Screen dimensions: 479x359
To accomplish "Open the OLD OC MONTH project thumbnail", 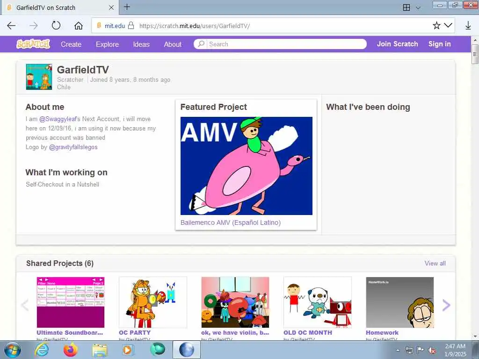I will tap(318, 302).
